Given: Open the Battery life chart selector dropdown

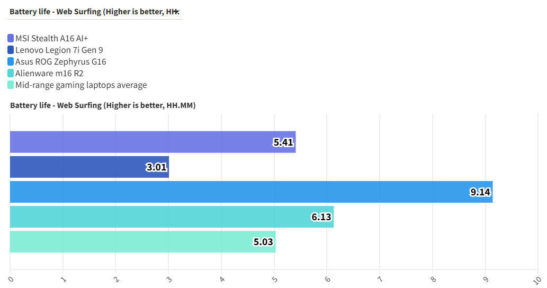Looking at the screenshot, I should pos(95,12).
